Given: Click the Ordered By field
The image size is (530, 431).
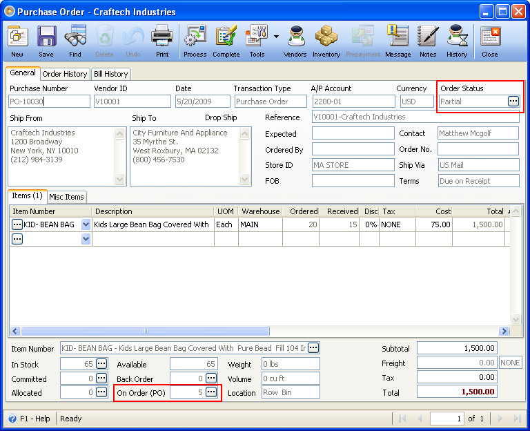Looking at the screenshot, I should pyautogui.click(x=353, y=149).
